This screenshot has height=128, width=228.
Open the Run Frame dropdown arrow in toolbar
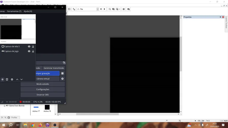point(120,9)
